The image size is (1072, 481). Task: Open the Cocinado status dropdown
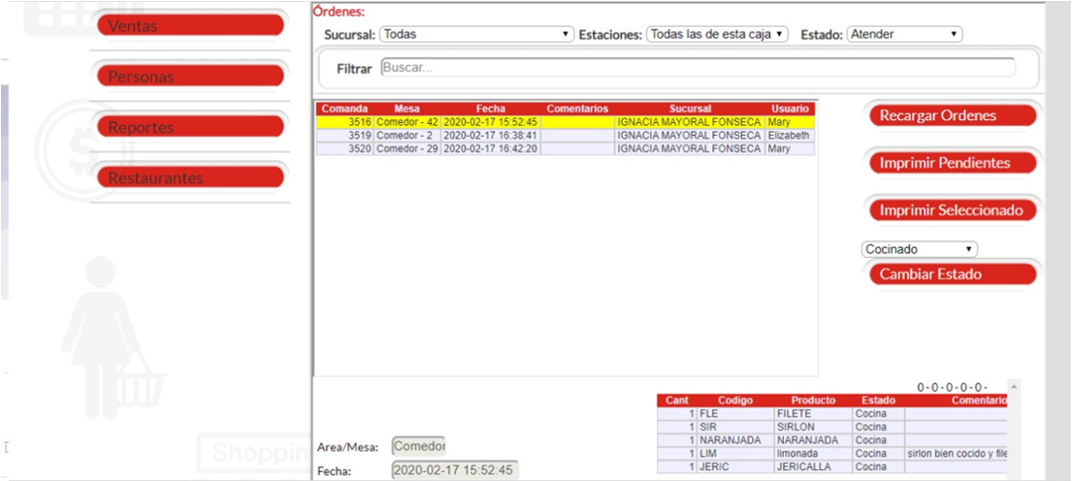point(920,249)
